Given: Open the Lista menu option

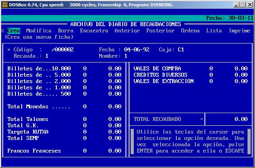Looking at the screenshot, I should [x=214, y=30].
